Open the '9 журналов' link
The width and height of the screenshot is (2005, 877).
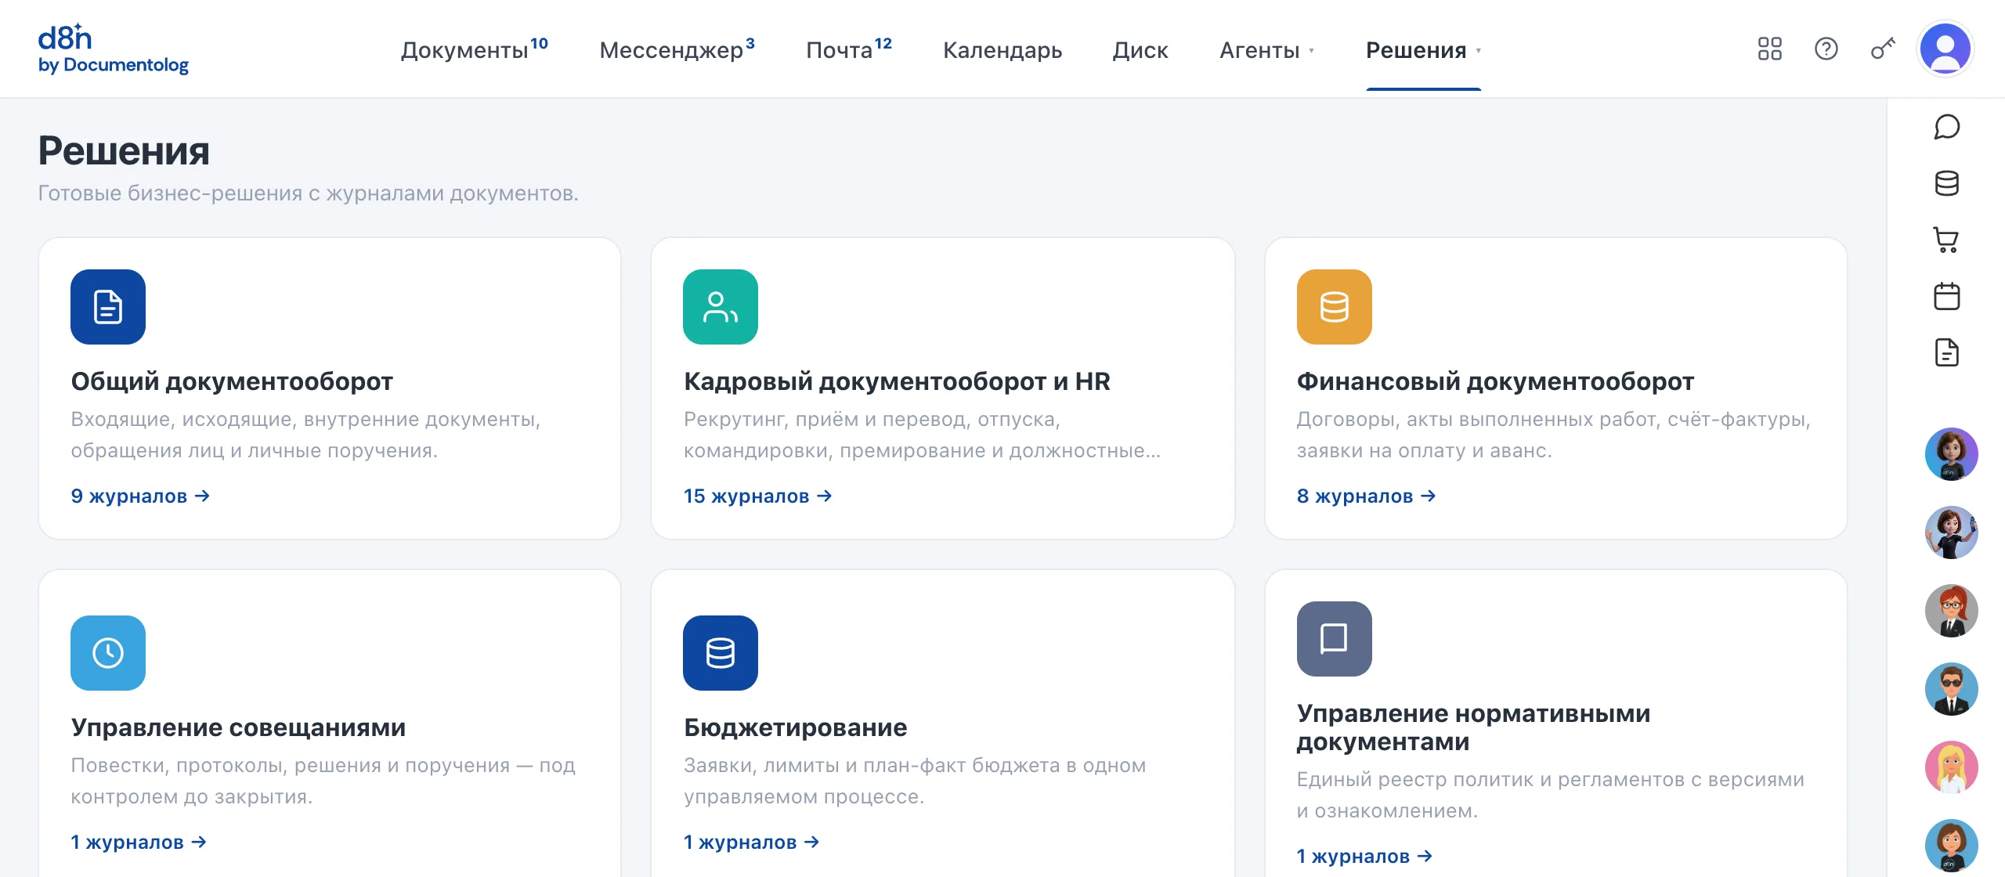[x=140, y=496]
